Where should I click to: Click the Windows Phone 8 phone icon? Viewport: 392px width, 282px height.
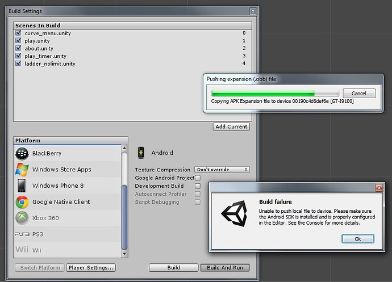[22, 186]
